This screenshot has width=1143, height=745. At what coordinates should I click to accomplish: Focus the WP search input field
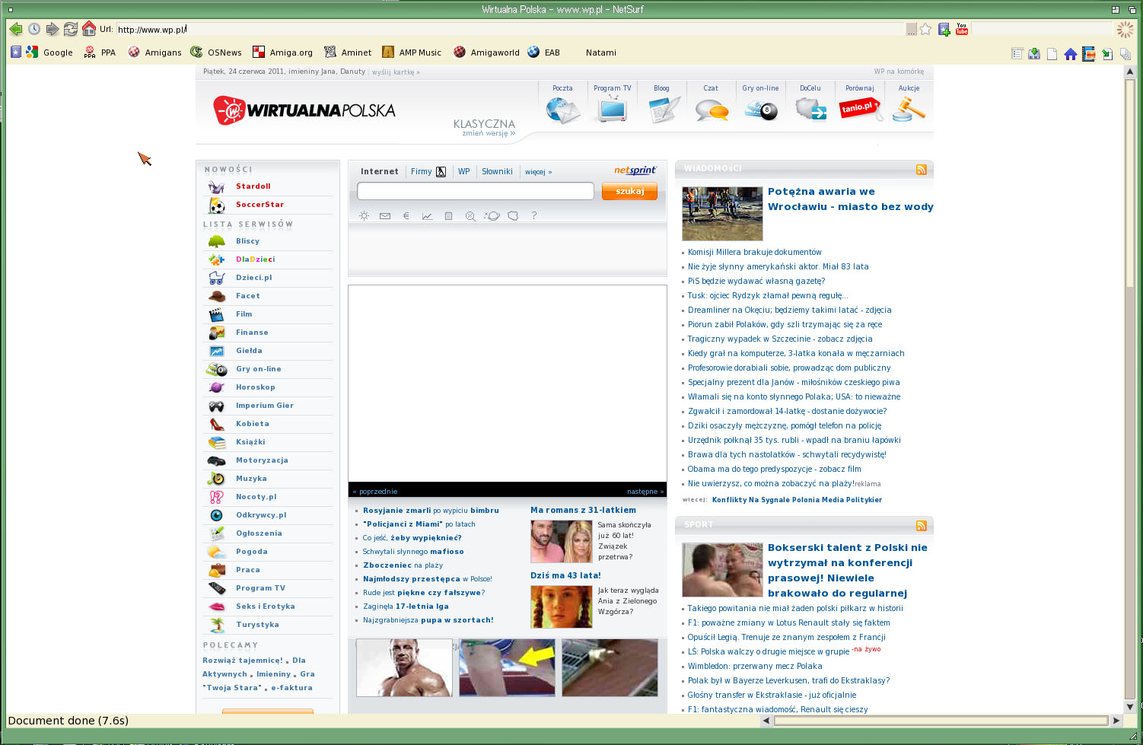click(x=476, y=191)
